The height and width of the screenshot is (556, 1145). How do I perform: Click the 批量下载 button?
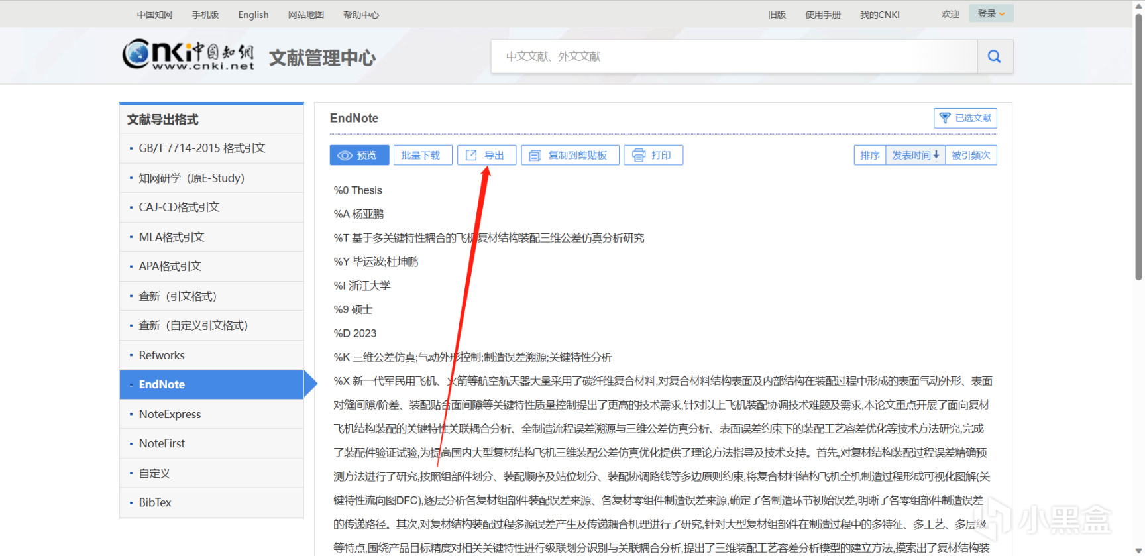point(423,155)
